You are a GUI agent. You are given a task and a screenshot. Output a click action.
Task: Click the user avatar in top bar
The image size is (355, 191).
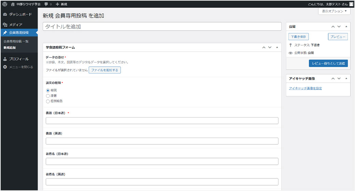click(x=351, y=4)
